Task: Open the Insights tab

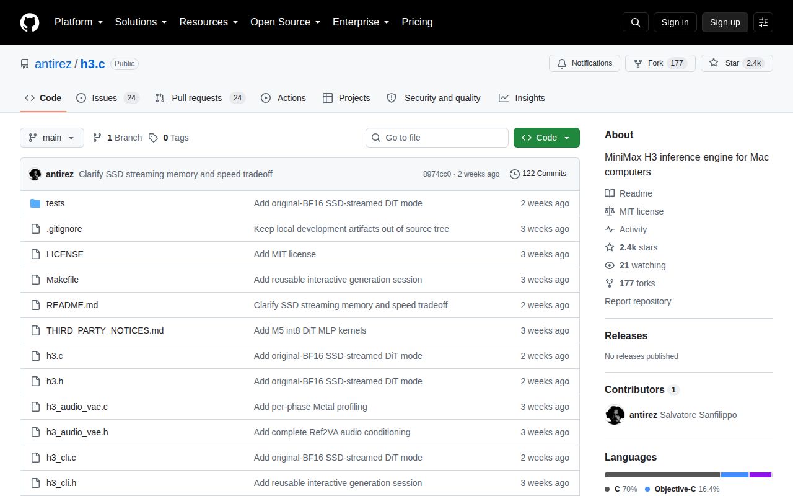Action: (522, 98)
